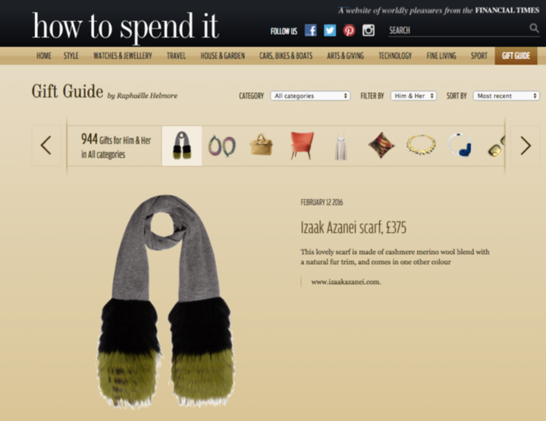Screen dimensions: 546x421
Task: Select the yellow necklace gift thumbnail
Action: coord(421,145)
